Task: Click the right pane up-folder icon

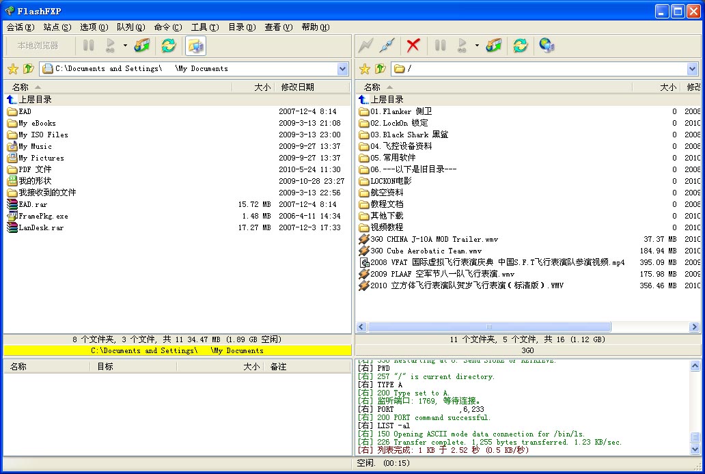Action: [381, 69]
